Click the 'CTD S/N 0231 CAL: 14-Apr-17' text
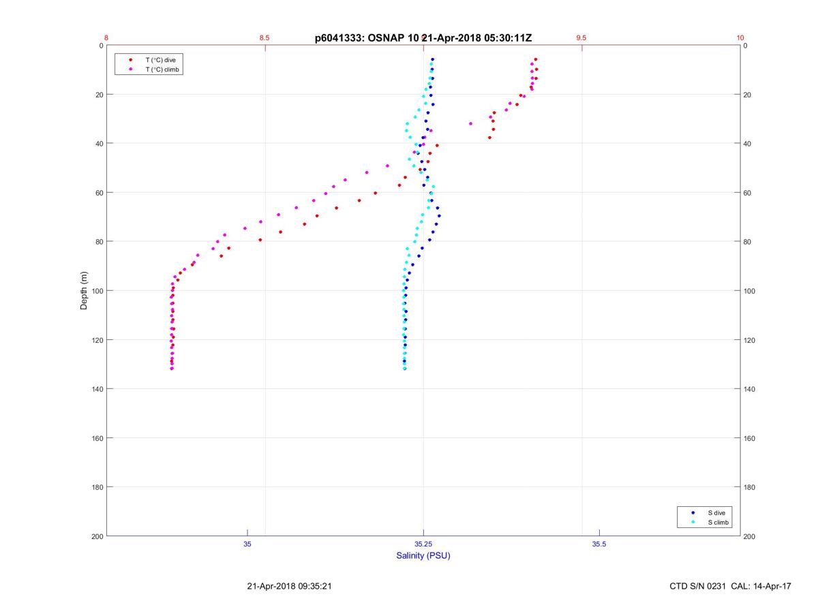This screenshot has height=603, width=818. 731,586
